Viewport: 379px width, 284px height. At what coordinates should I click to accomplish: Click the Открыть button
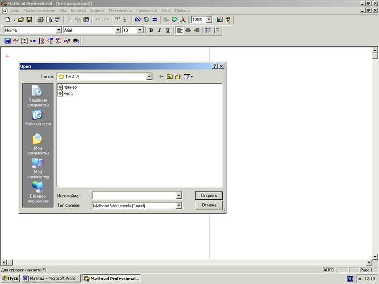209,195
